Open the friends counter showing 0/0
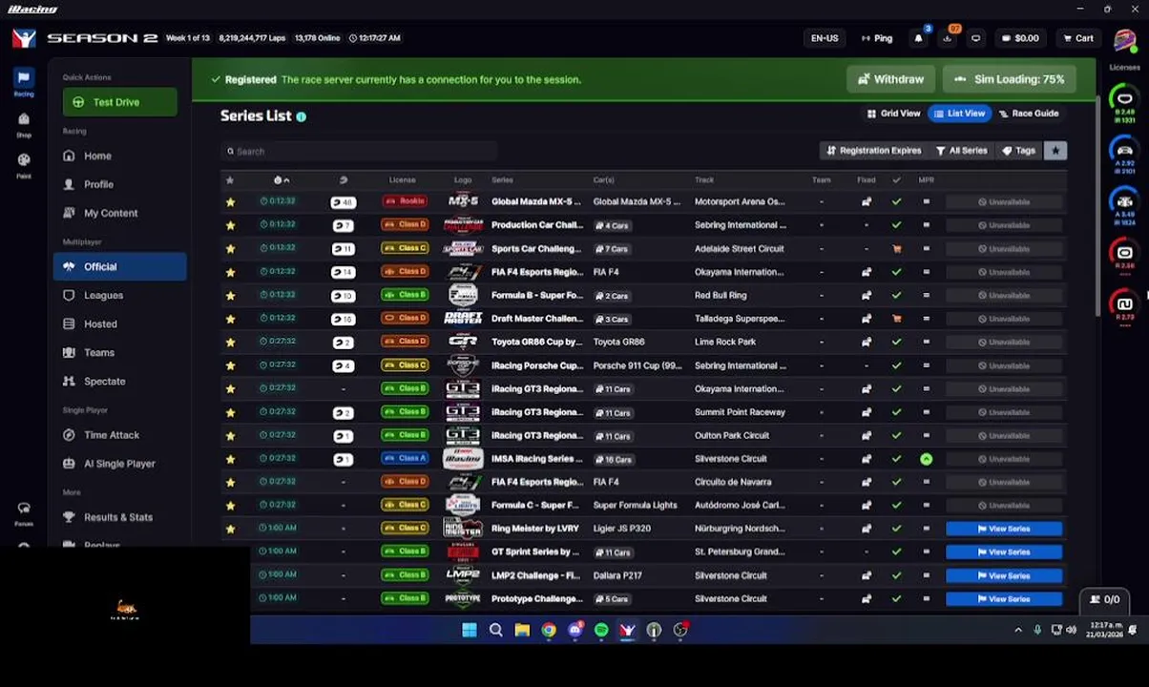1149x687 pixels. 1105,599
